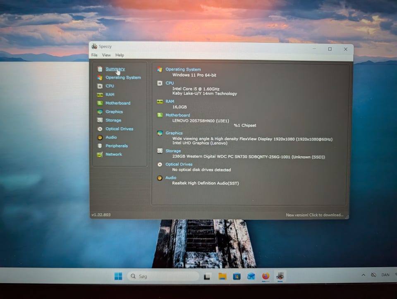Click the CPU icon in summary pane
This screenshot has height=299, width=397.
(160, 83)
